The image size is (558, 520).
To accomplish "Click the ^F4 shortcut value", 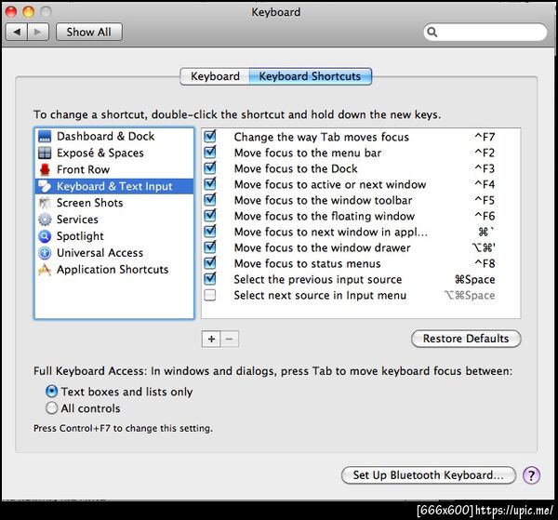I will [x=485, y=185].
